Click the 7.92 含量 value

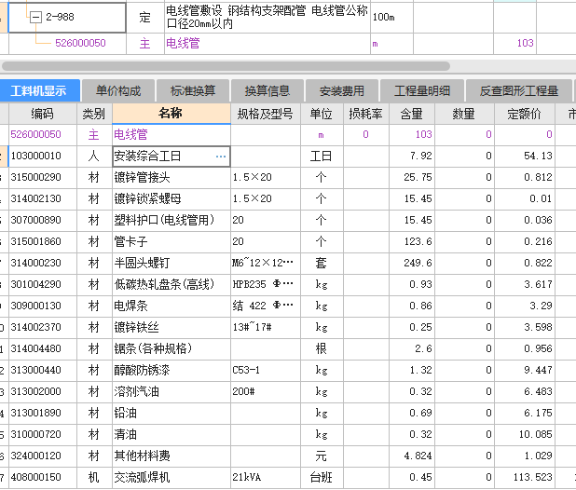421,156
